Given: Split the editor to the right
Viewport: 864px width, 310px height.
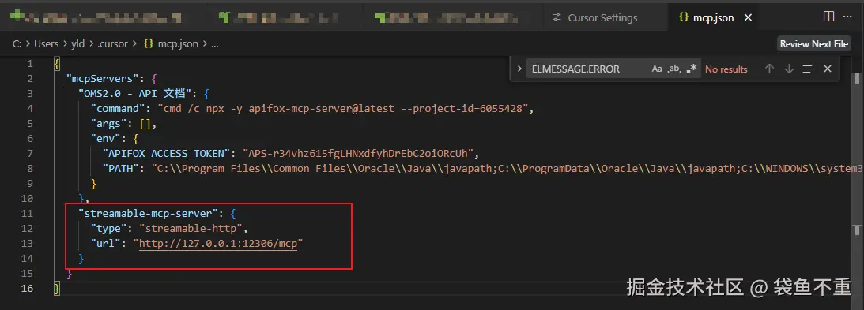Looking at the screenshot, I should [x=828, y=17].
